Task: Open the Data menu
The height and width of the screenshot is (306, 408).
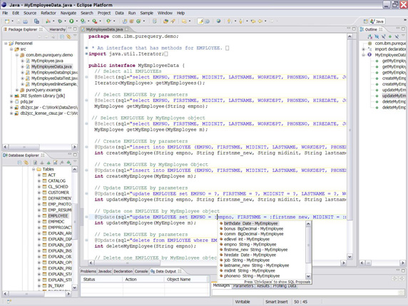Action: [x=119, y=13]
